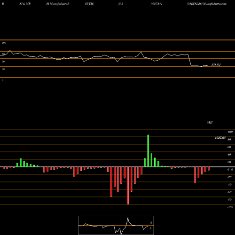Click the current RSI value 30.31
235x235 pixels.
point(216,65)
